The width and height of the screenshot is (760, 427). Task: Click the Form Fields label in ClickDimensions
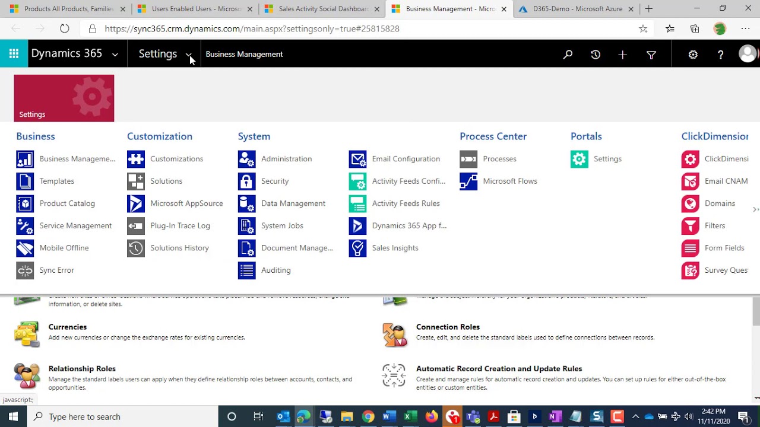click(724, 248)
